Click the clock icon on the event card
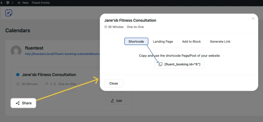 coord(18,84)
